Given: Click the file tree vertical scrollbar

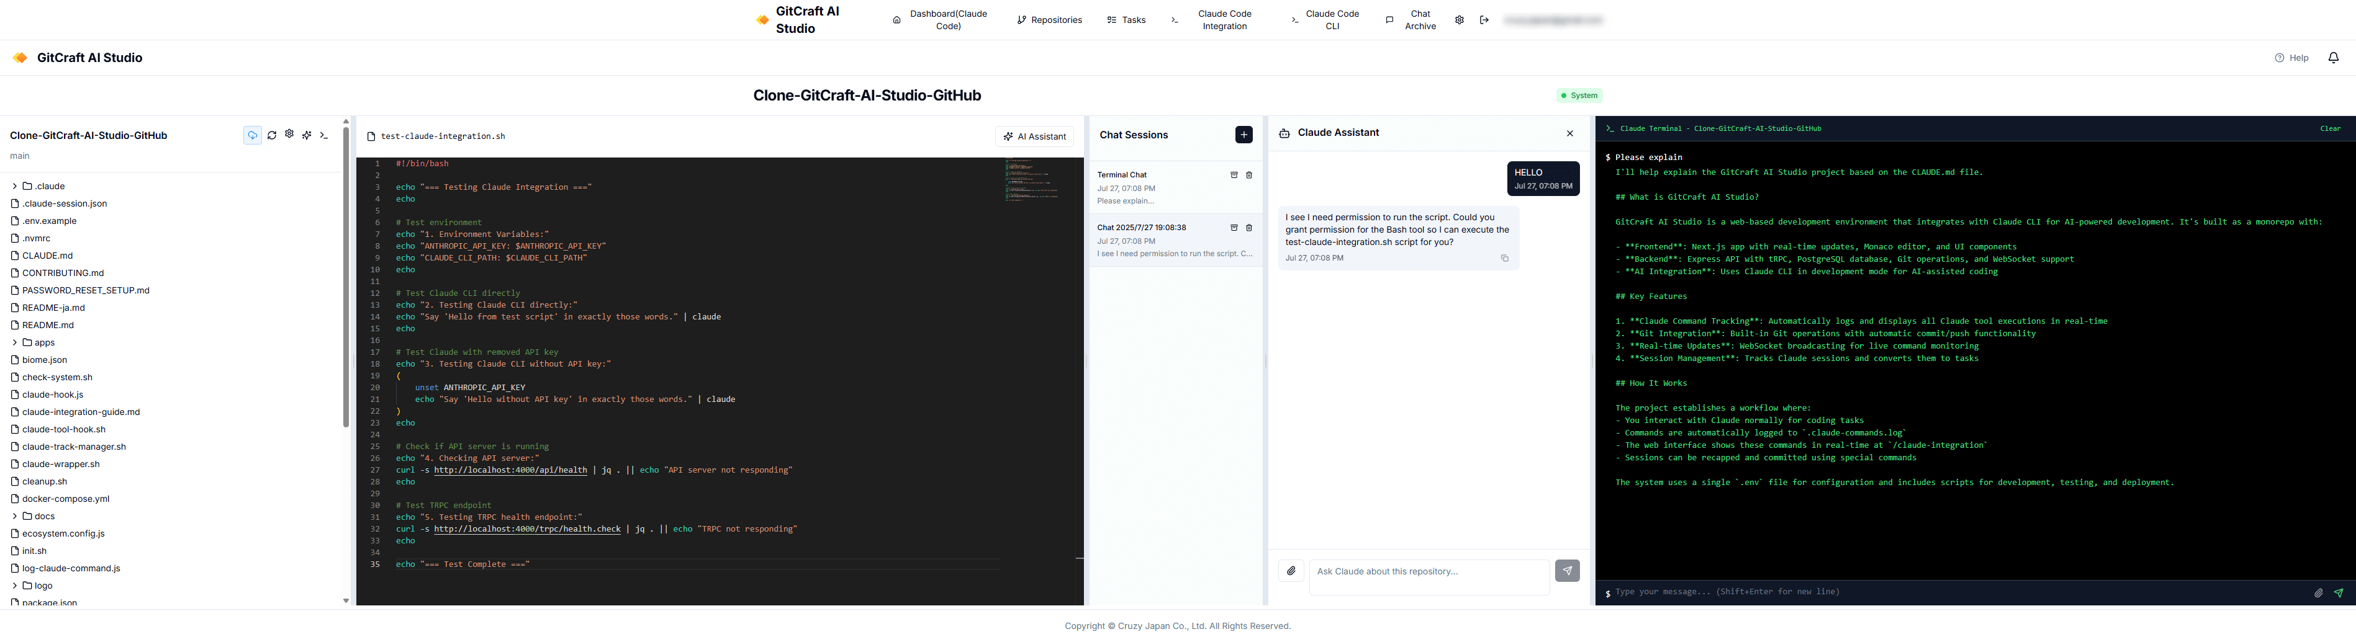Looking at the screenshot, I should 346,277.
